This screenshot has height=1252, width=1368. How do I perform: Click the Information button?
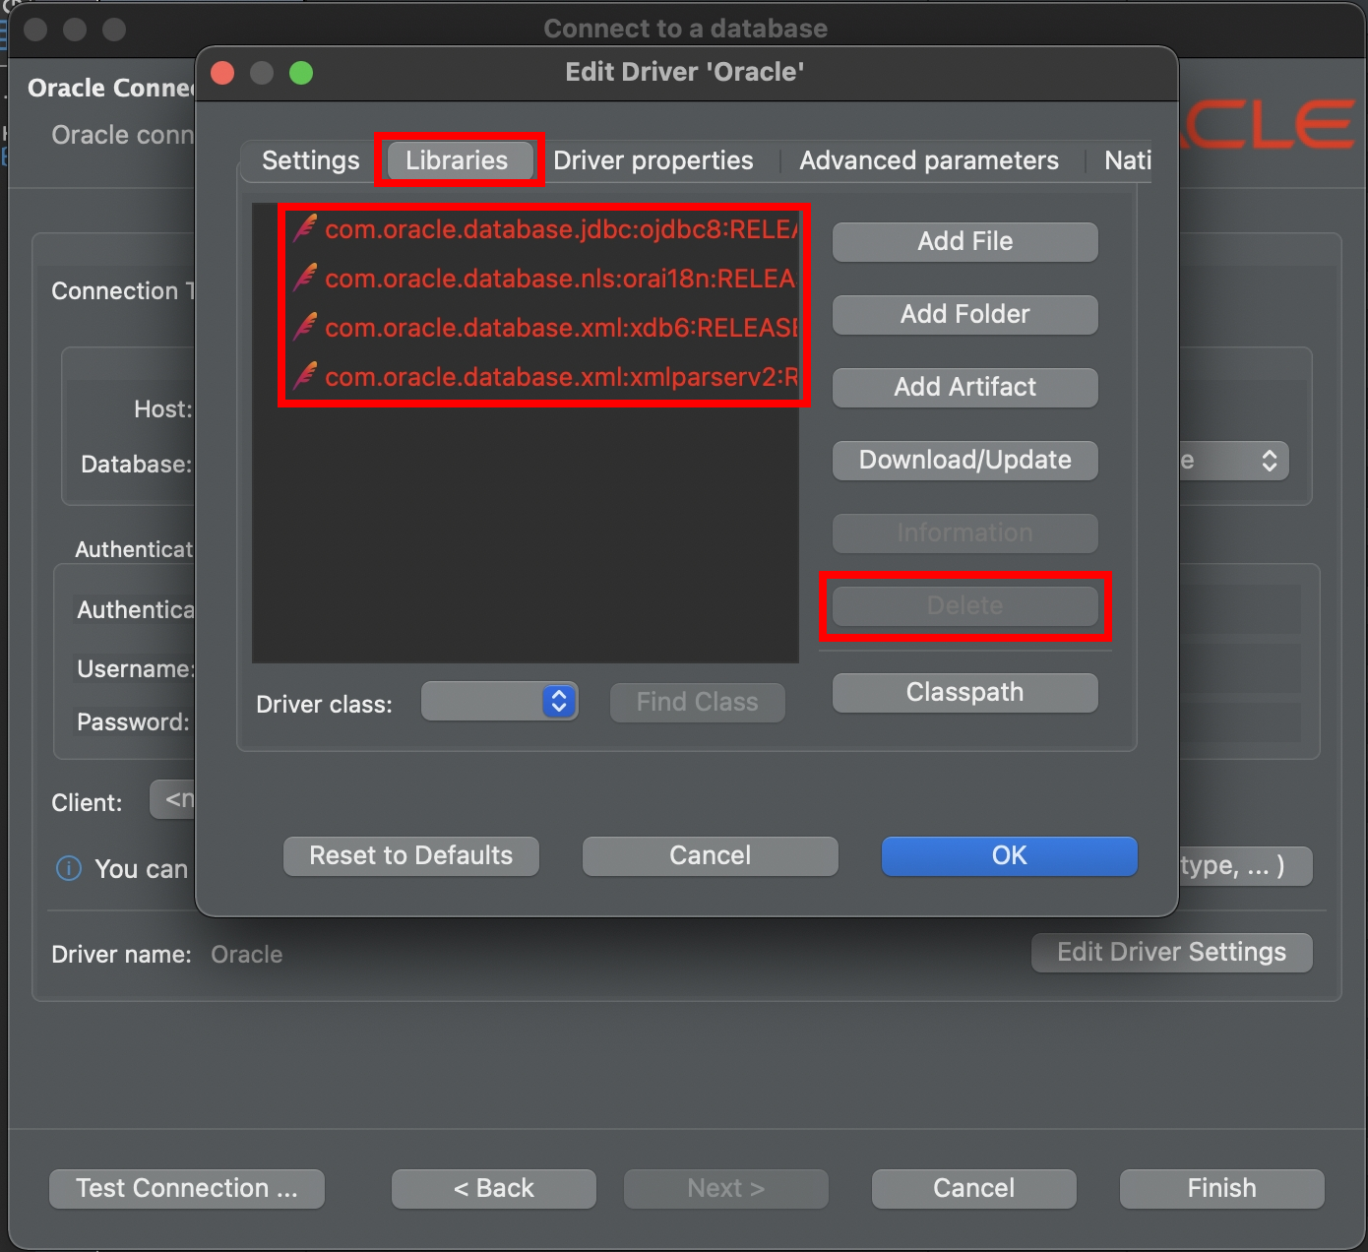click(x=965, y=532)
